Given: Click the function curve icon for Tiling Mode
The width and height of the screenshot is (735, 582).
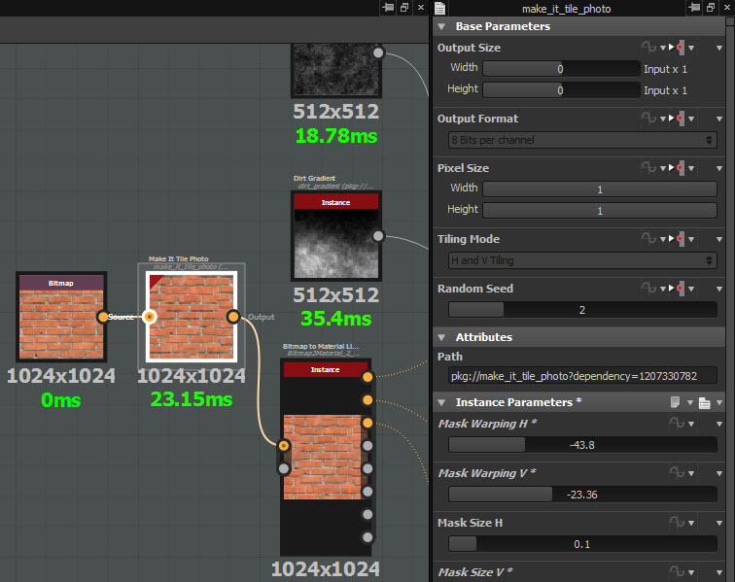Looking at the screenshot, I should (x=648, y=239).
